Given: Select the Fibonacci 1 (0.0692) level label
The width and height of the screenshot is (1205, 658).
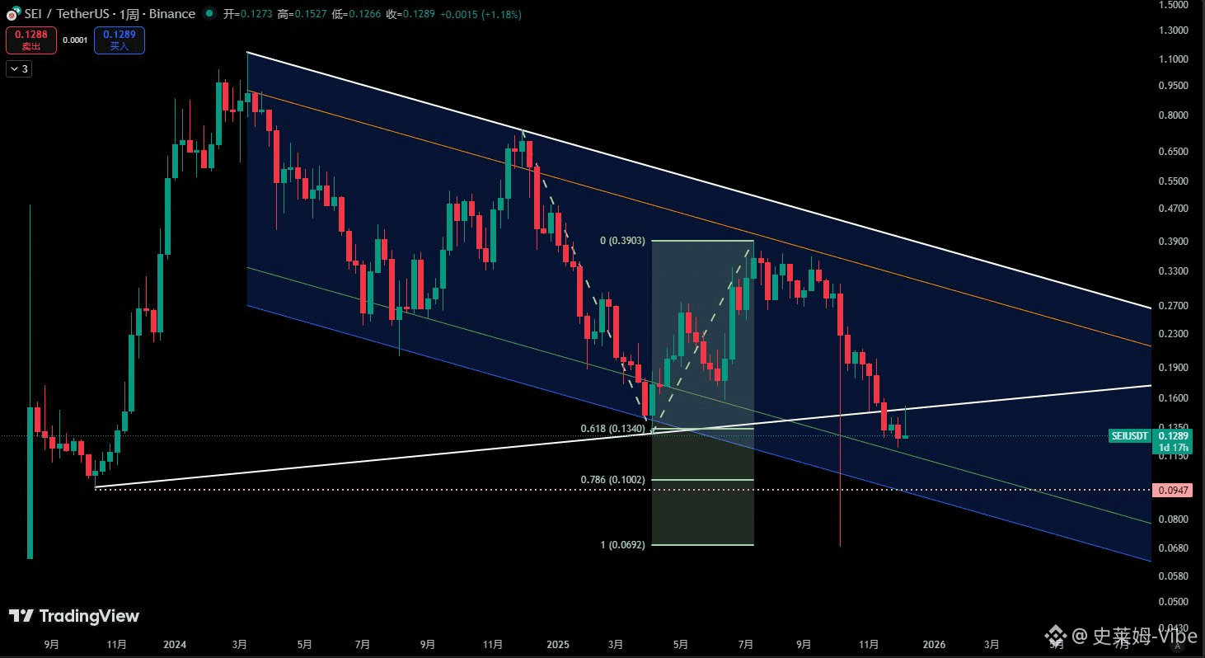Looking at the screenshot, I should (x=624, y=544).
